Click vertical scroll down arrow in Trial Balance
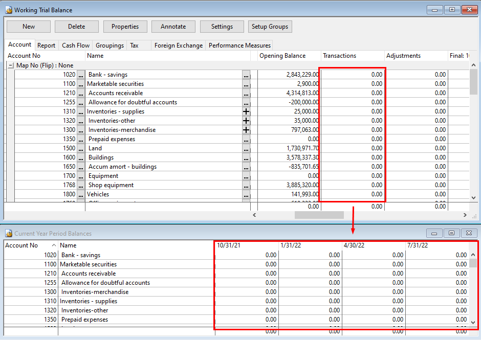 473,198
